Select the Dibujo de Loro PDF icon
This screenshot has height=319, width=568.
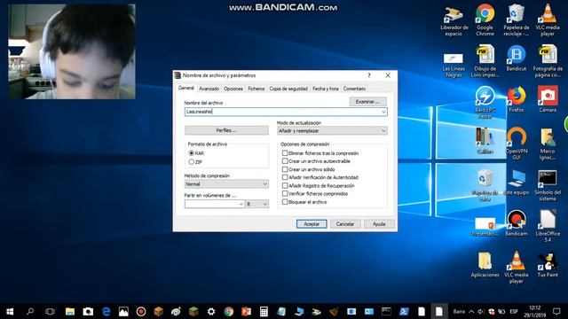(485, 61)
